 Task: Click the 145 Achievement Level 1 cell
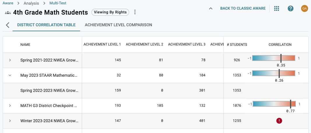click(118, 60)
